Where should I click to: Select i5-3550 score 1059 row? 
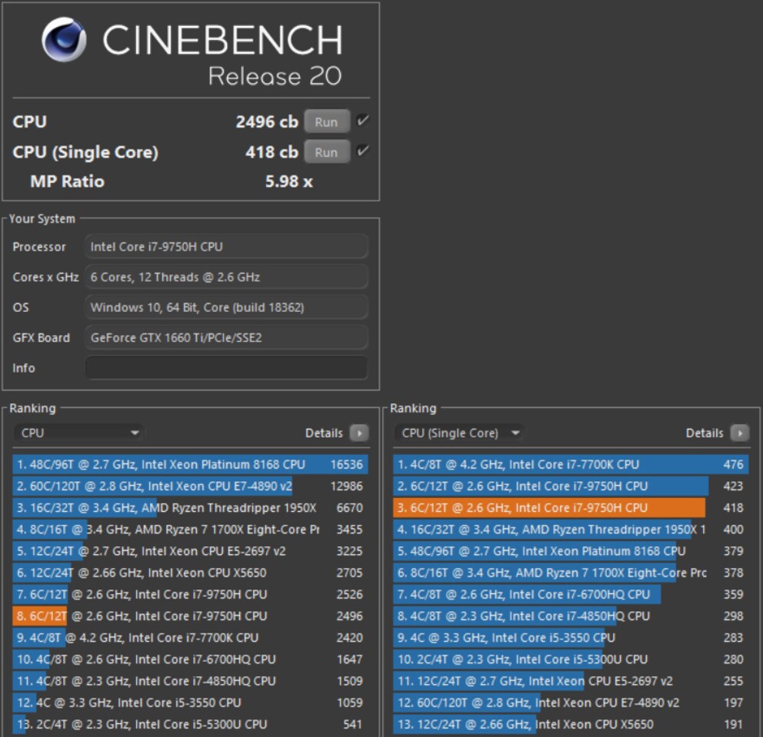[x=190, y=702]
